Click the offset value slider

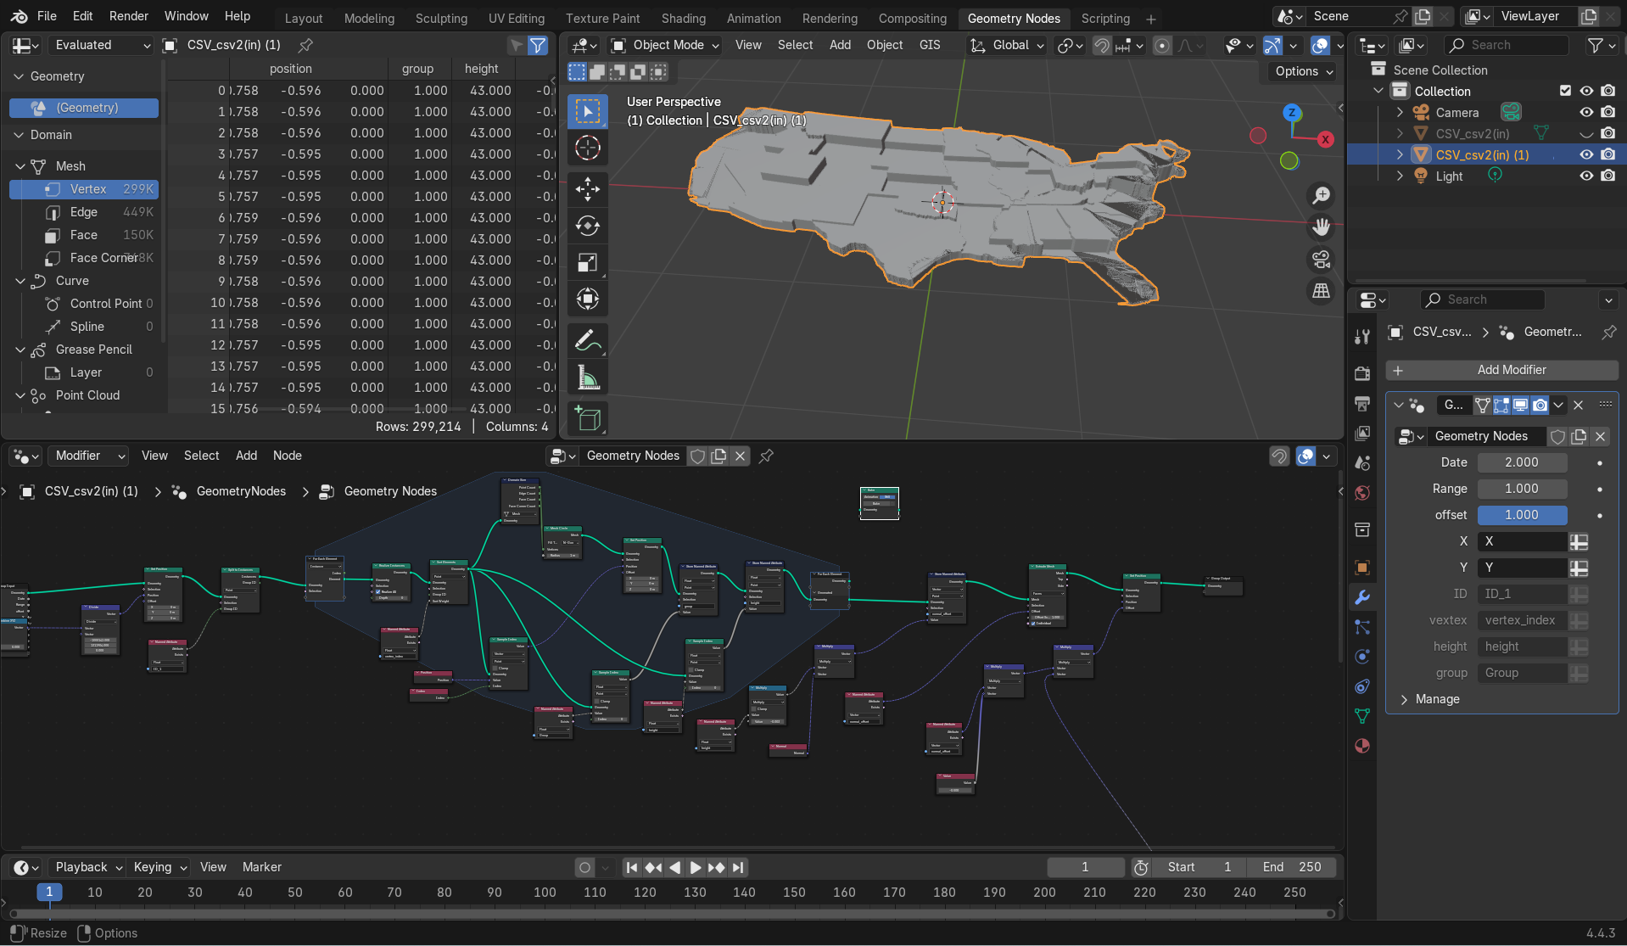pos(1521,515)
